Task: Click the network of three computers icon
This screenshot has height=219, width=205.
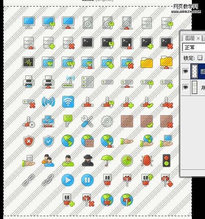Action: (x=48, y=121)
